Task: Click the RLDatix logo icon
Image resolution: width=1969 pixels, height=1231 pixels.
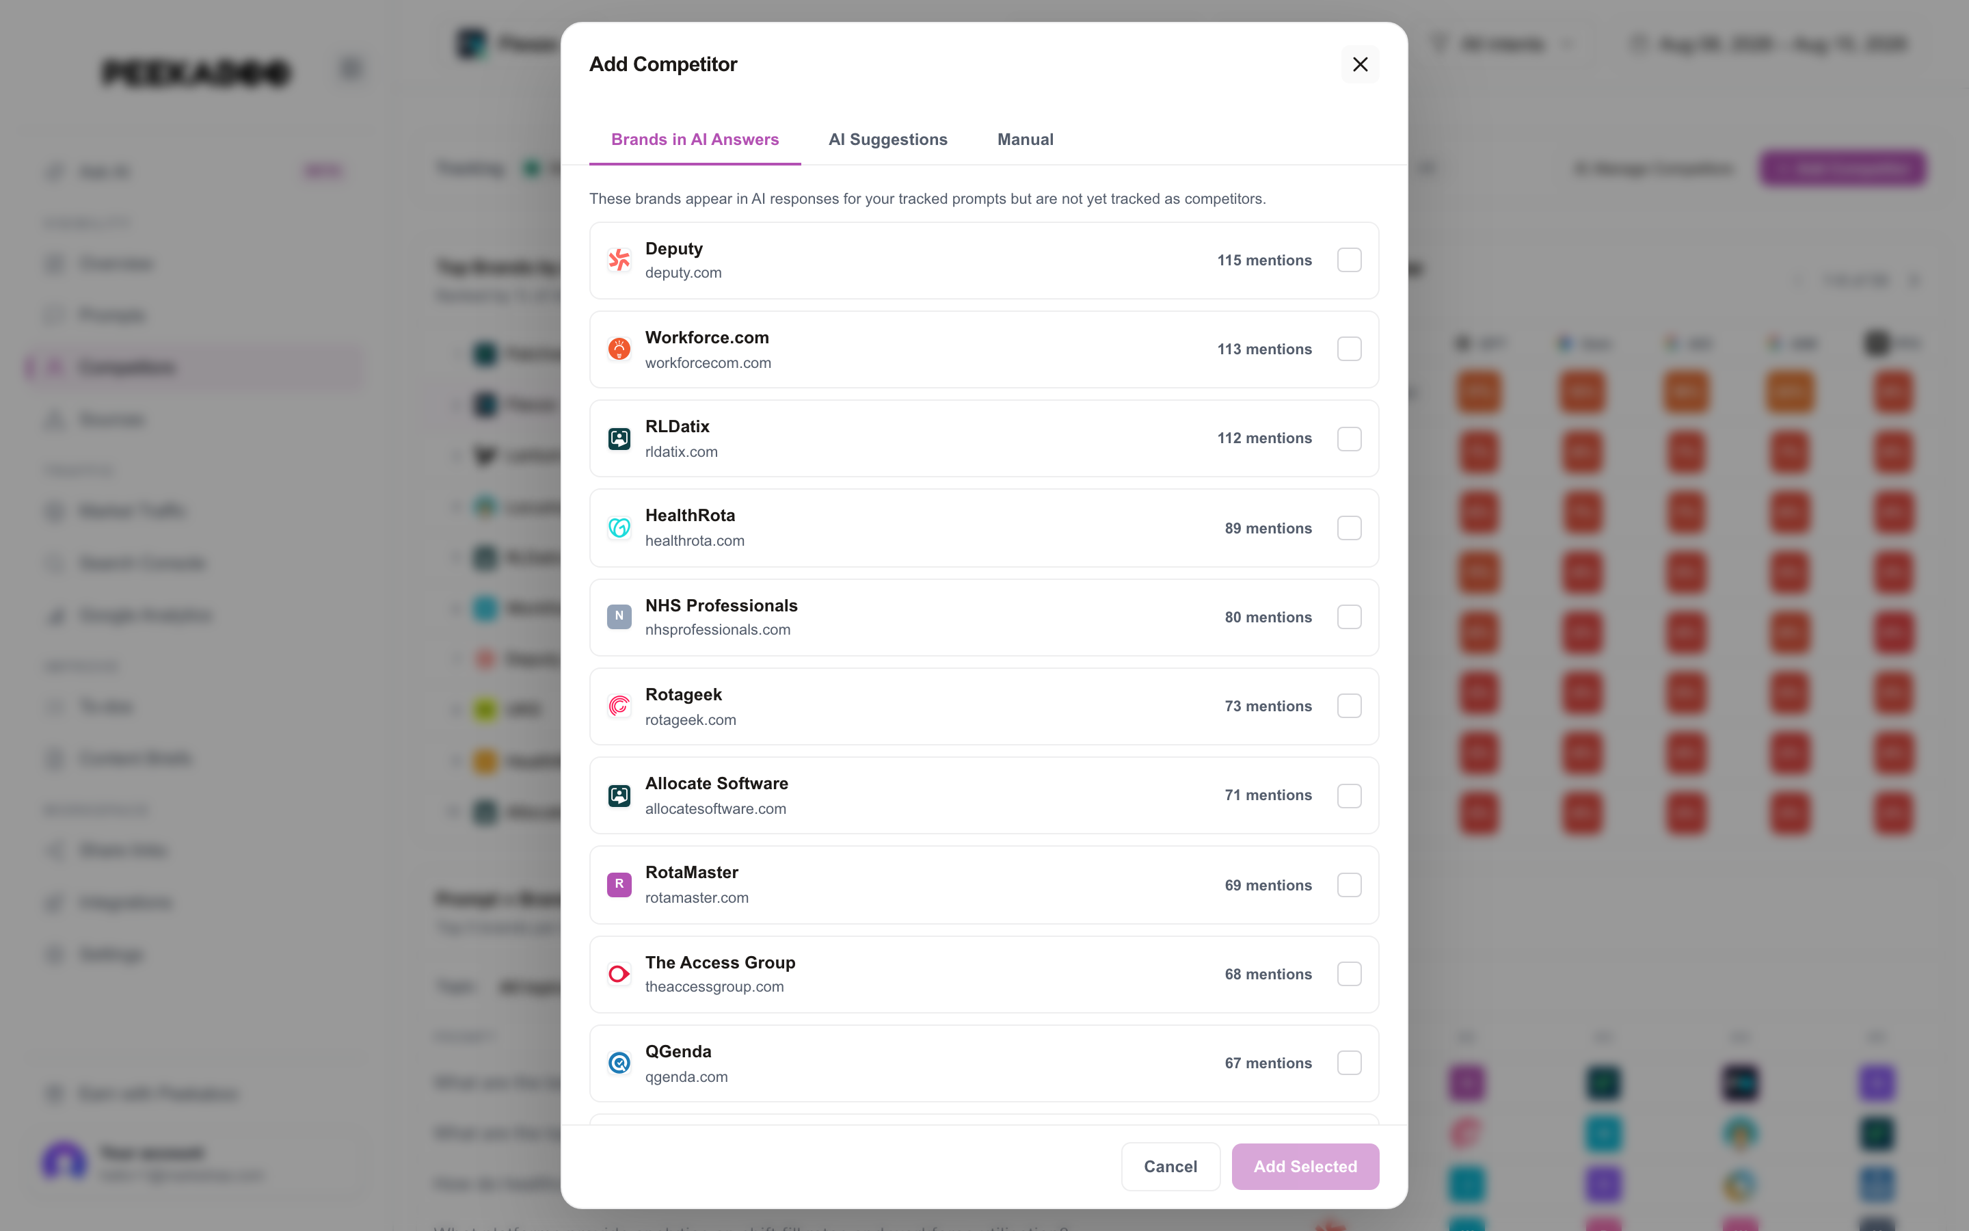Action: pyautogui.click(x=619, y=439)
